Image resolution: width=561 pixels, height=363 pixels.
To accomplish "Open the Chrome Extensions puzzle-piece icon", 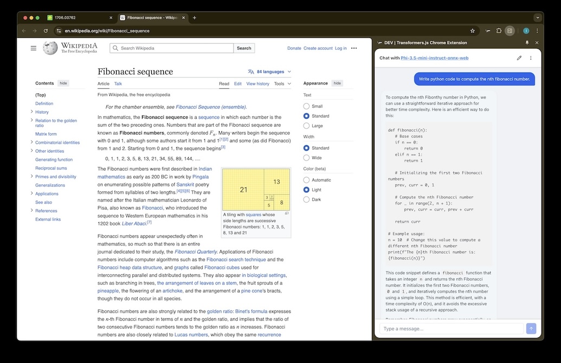I will (x=499, y=31).
